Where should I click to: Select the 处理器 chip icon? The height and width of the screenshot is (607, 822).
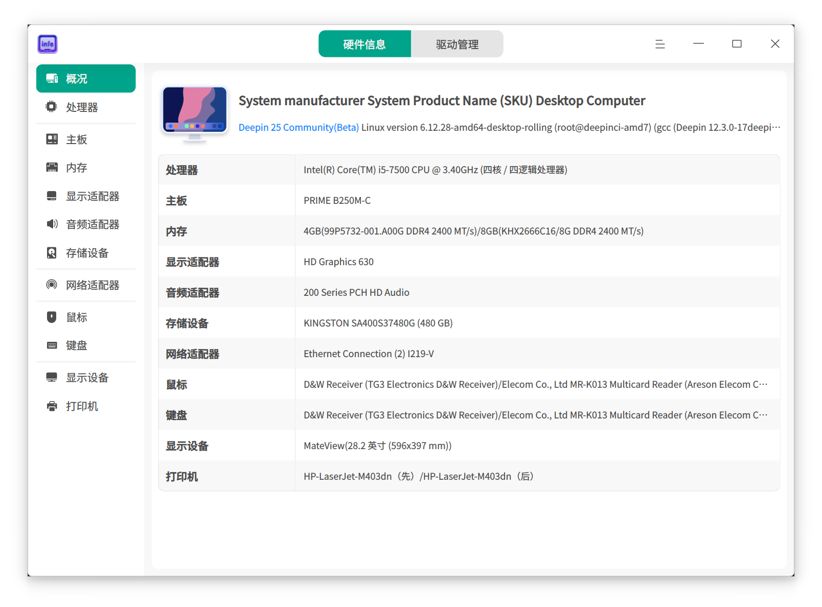tap(52, 107)
